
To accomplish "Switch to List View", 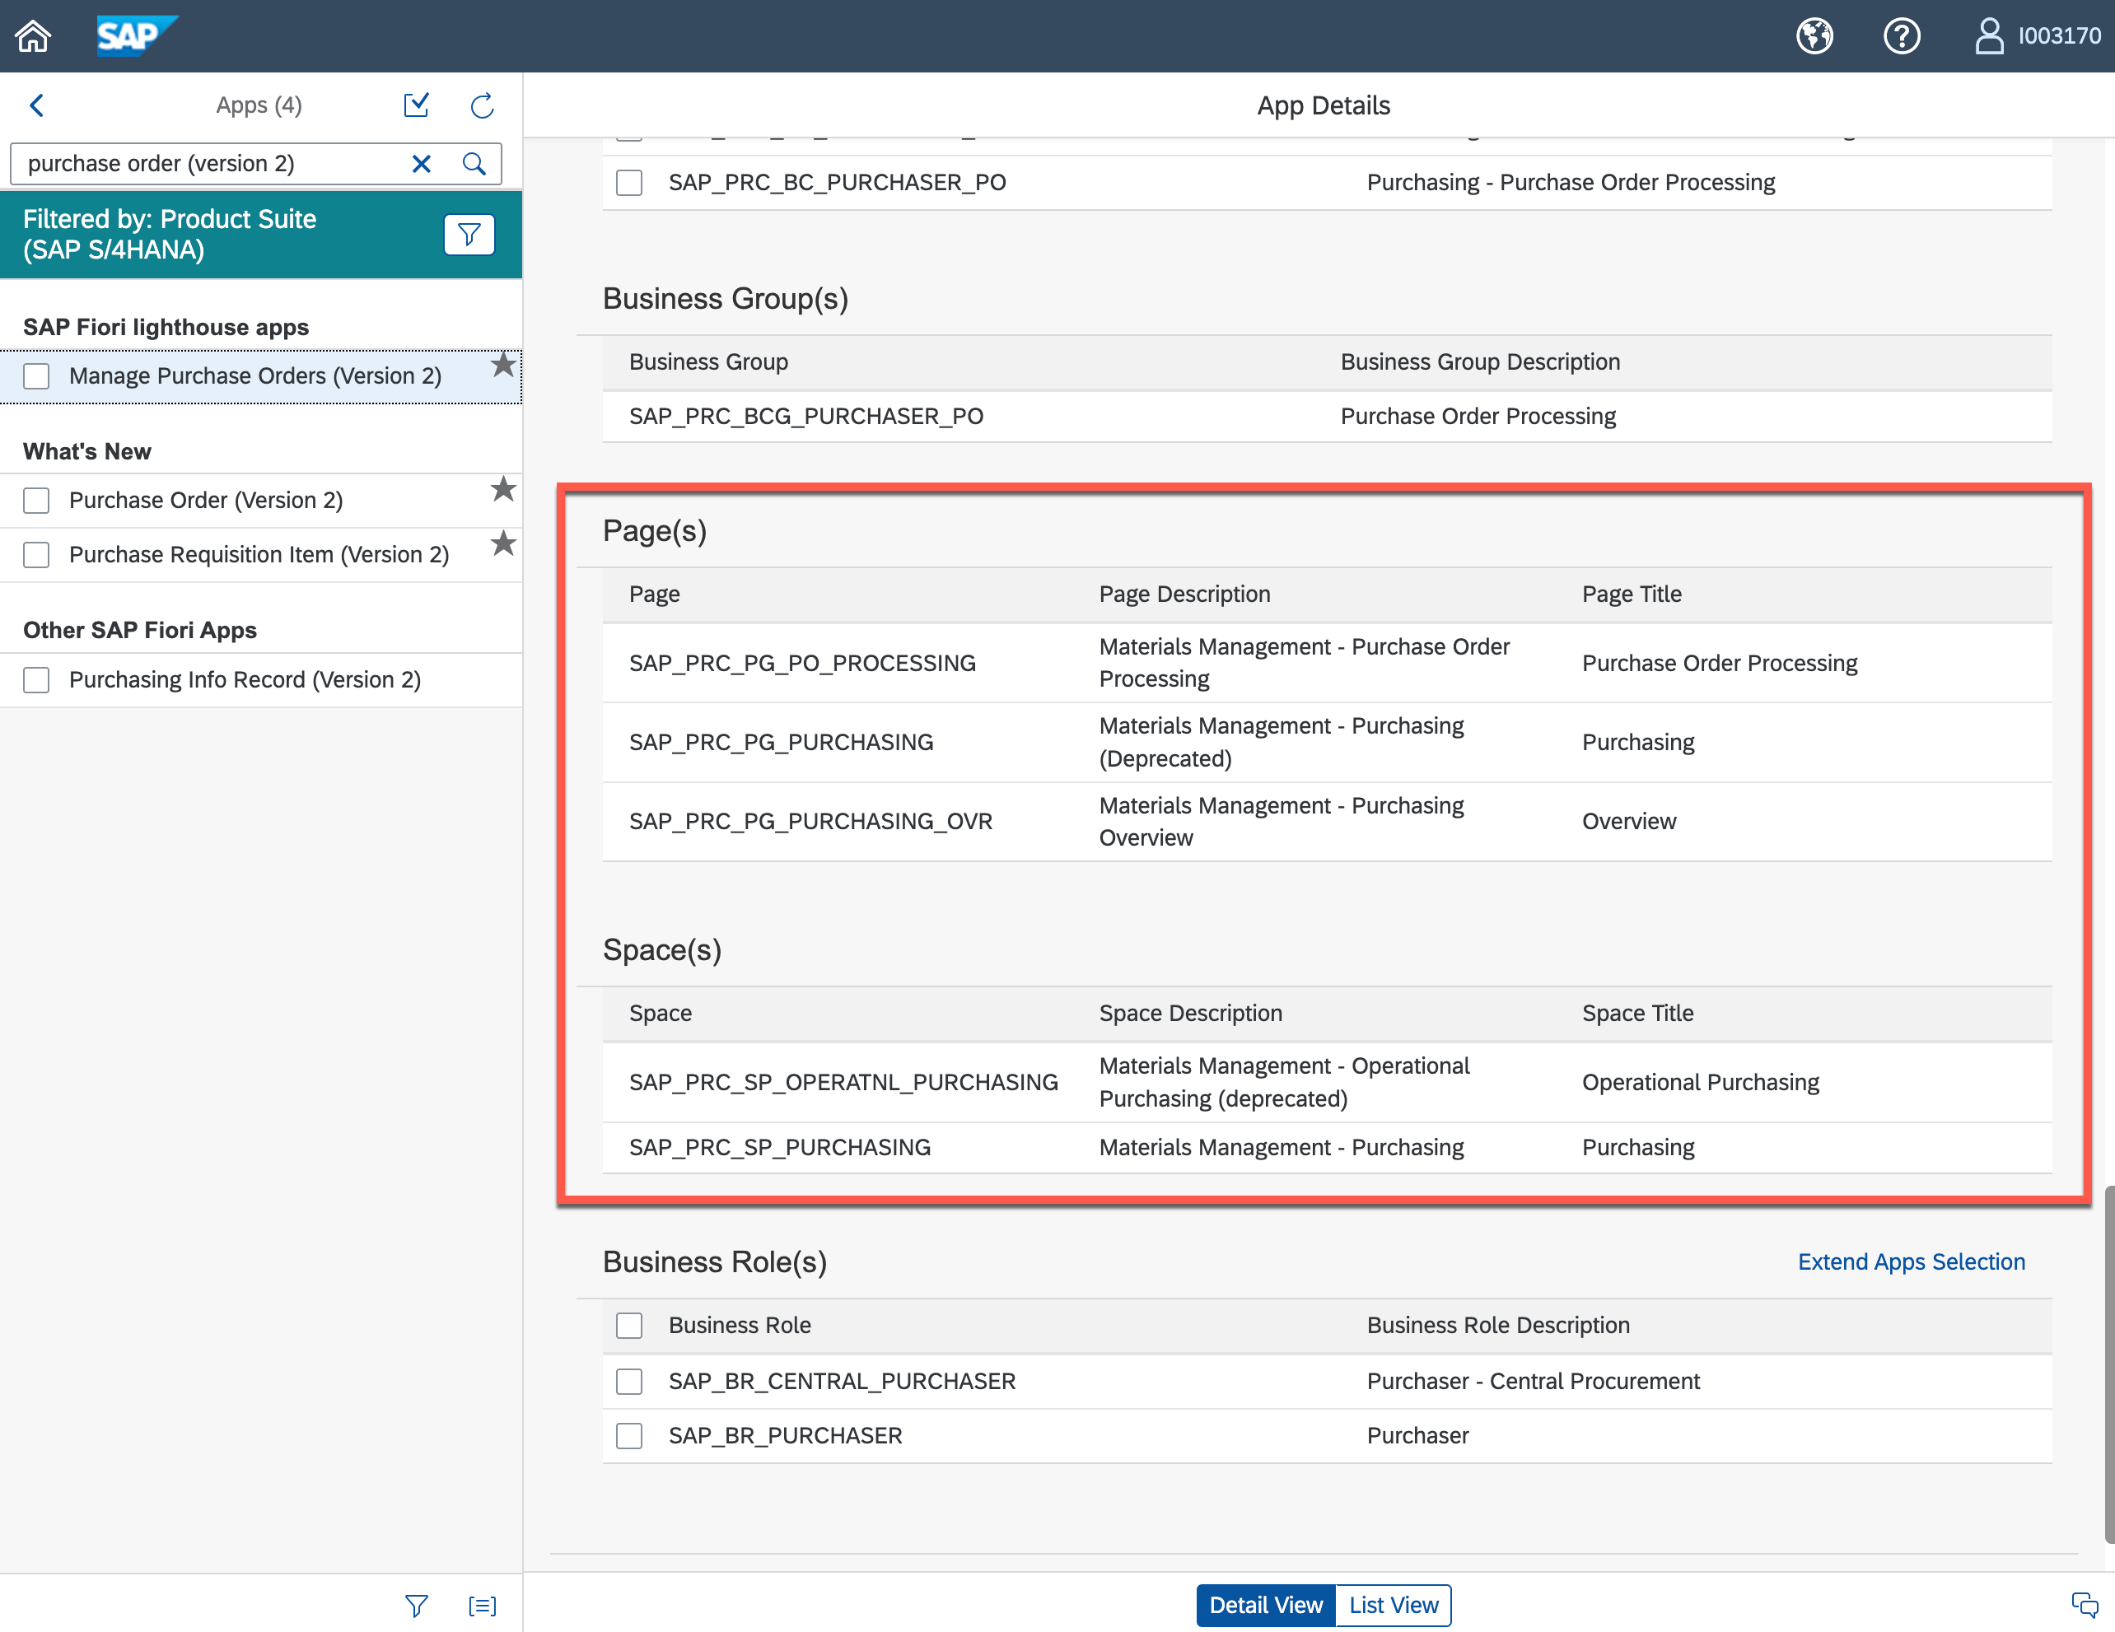I will pos(1393,1605).
